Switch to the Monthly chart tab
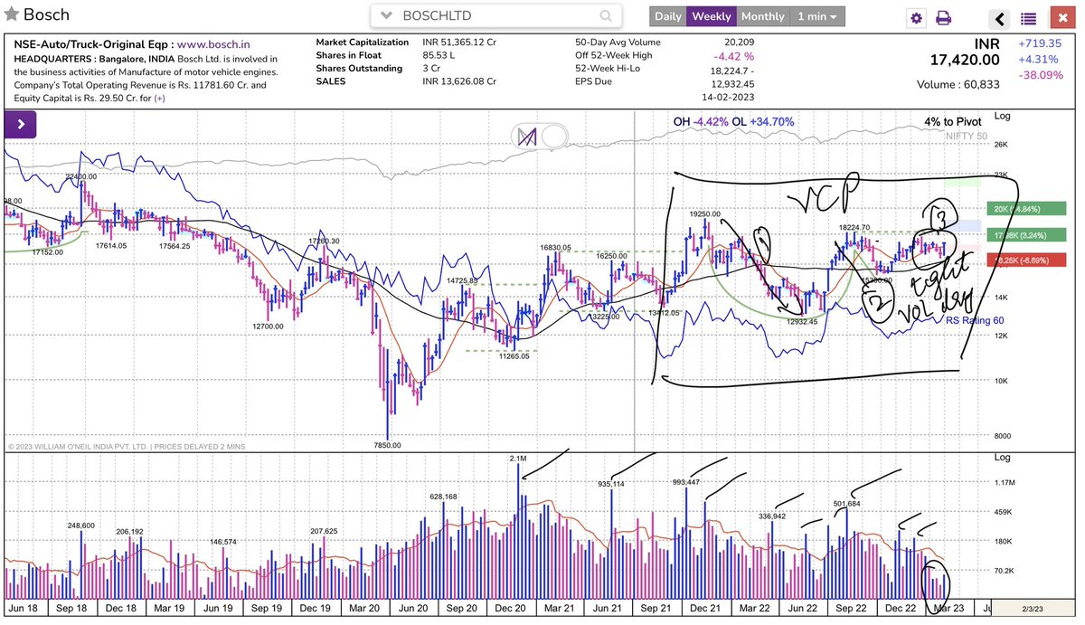 (762, 16)
